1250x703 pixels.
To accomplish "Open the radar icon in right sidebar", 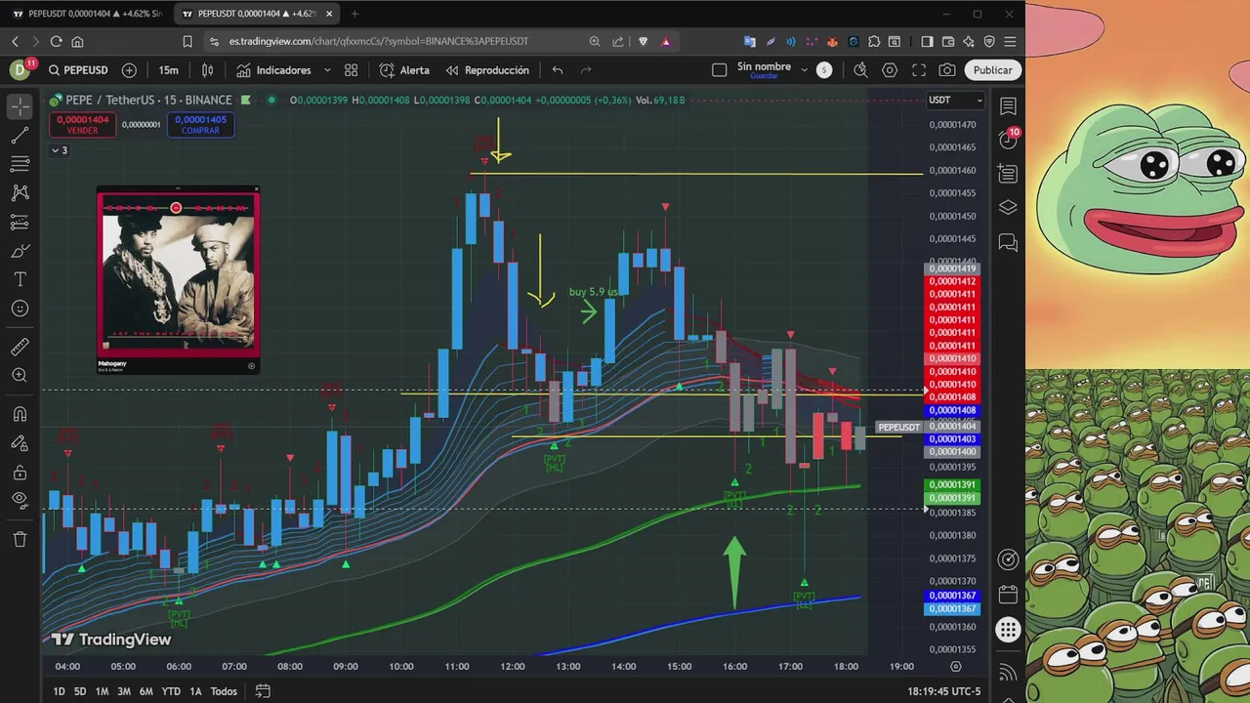I will [x=1009, y=559].
